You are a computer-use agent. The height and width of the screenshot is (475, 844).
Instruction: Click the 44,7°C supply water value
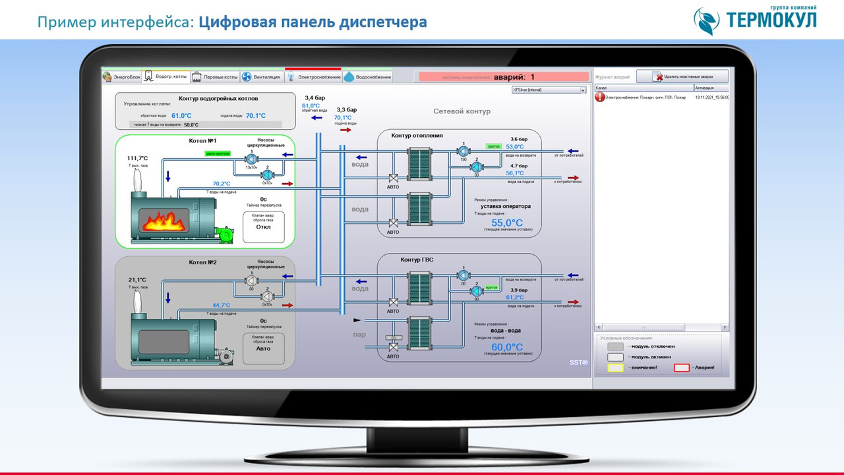point(222,305)
